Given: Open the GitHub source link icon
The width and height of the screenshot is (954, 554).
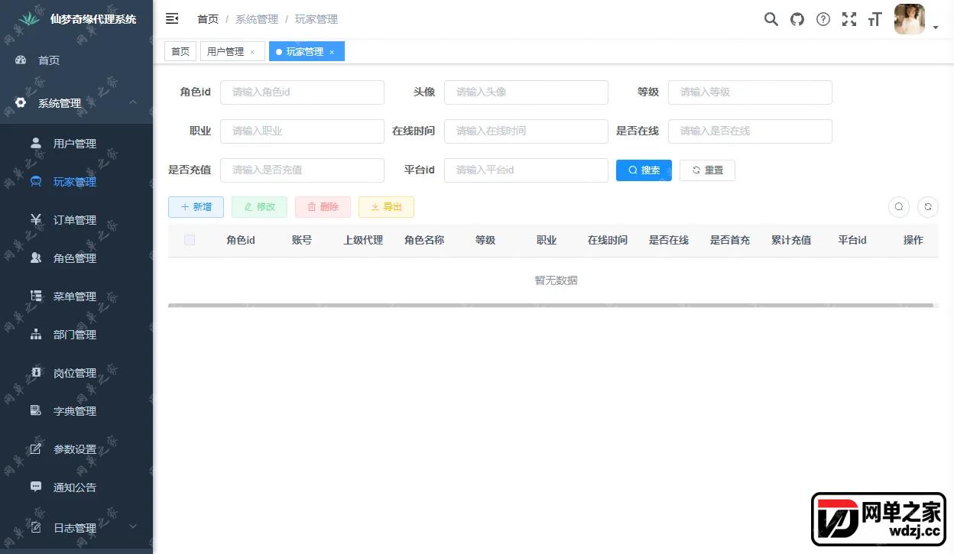Looking at the screenshot, I should pos(797,20).
